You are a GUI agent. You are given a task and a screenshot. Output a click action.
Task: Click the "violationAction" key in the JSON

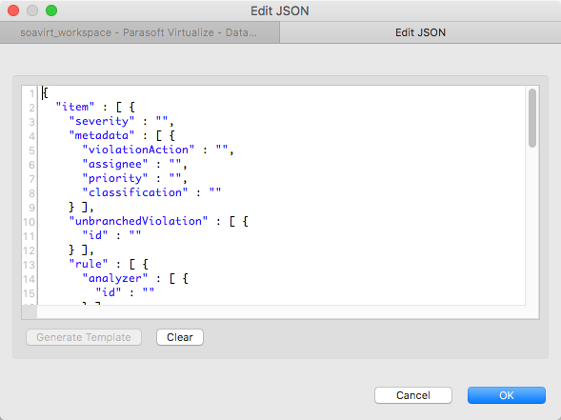click(138, 150)
